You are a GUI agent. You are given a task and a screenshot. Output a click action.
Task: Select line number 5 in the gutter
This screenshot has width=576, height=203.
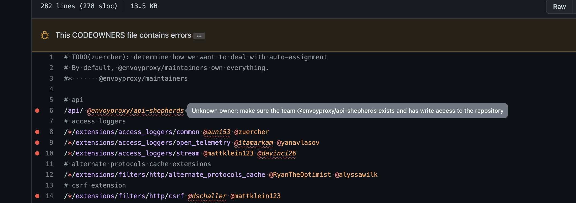51,100
